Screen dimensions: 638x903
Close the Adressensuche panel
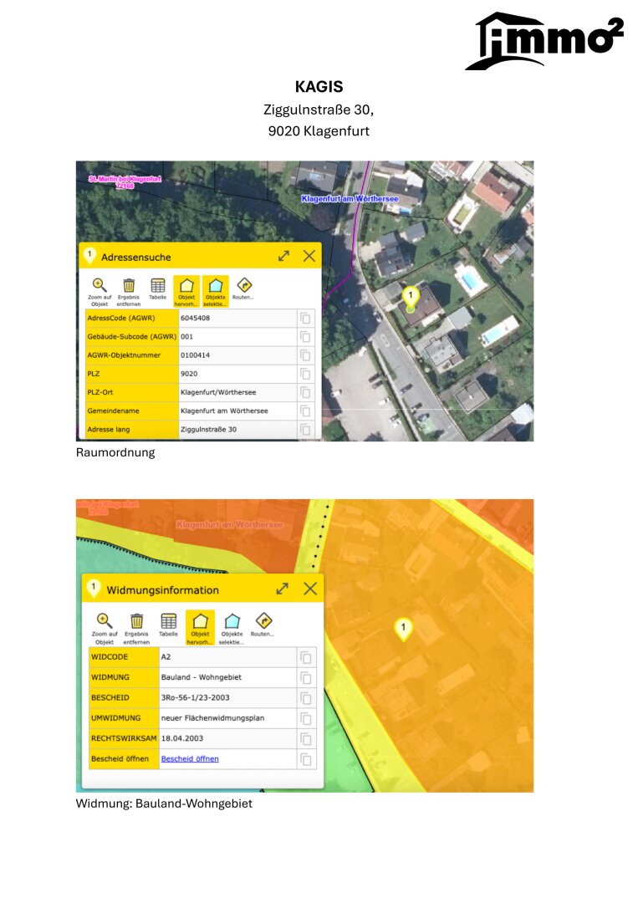tap(309, 256)
